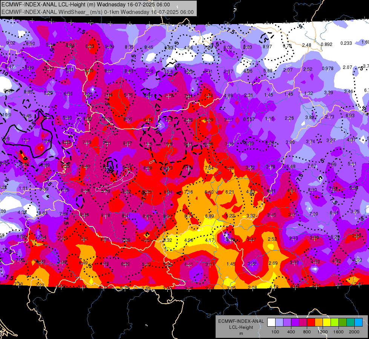The width and height of the screenshot is (369, 339).
Task: Click the wind shear value 0.978
Action: (328, 69)
